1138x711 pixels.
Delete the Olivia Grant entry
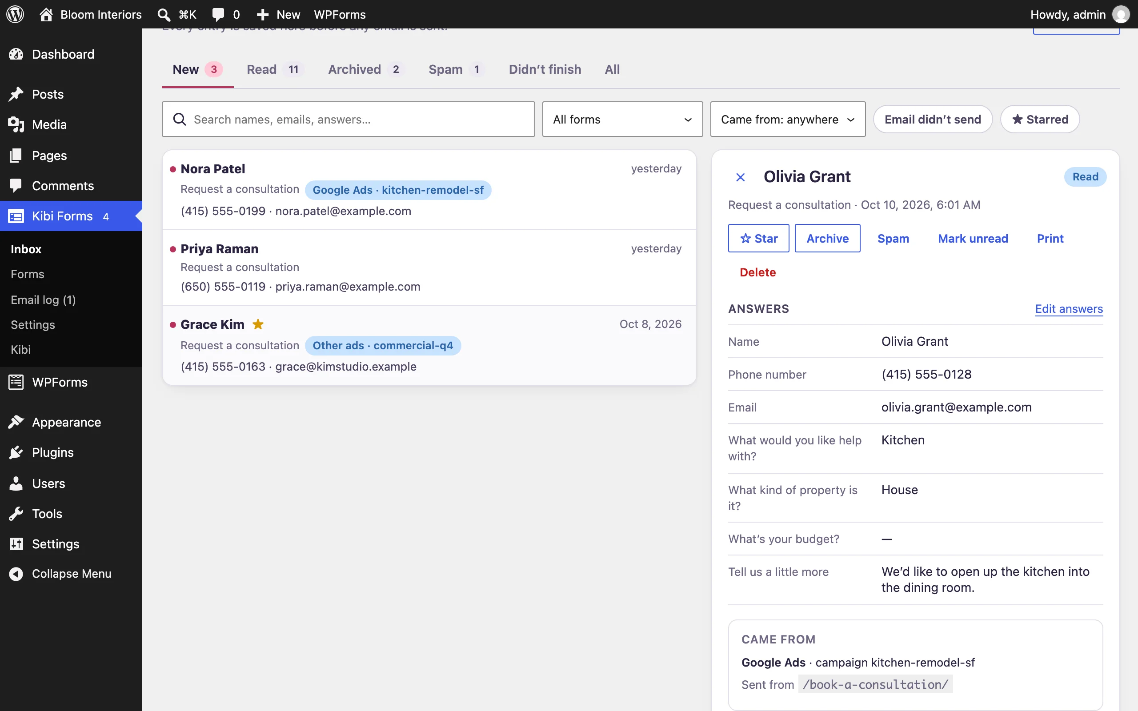[757, 272]
